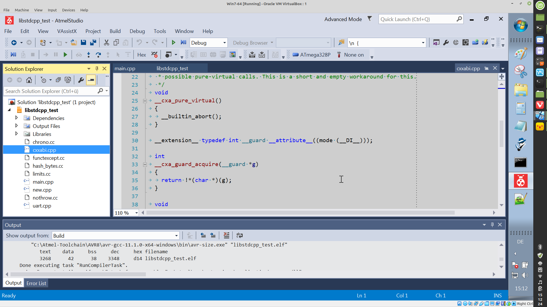The width and height of the screenshot is (547, 307).
Task: Click the Cut scissors icon
Action: coord(106,43)
